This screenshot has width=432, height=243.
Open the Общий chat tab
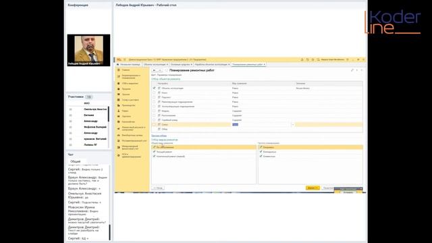point(76,161)
